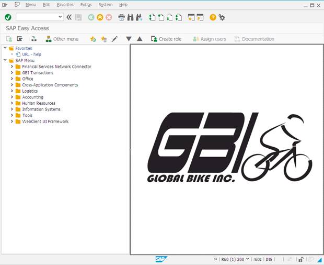The height and width of the screenshot is (265, 324).
Task: Open the Favorites menu in the menu bar
Action: click(65, 5)
